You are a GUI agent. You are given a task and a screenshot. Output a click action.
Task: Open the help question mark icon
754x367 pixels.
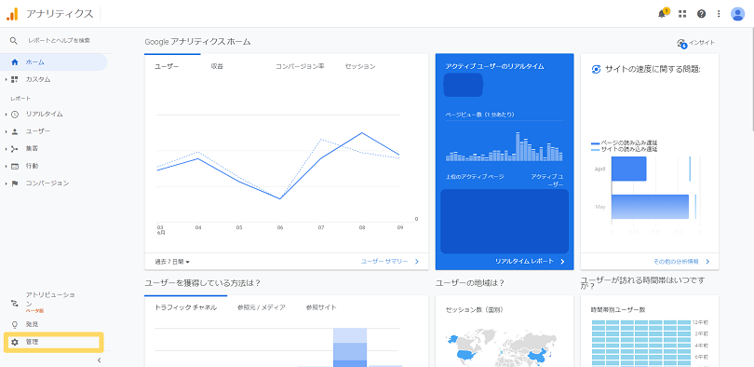coord(701,14)
